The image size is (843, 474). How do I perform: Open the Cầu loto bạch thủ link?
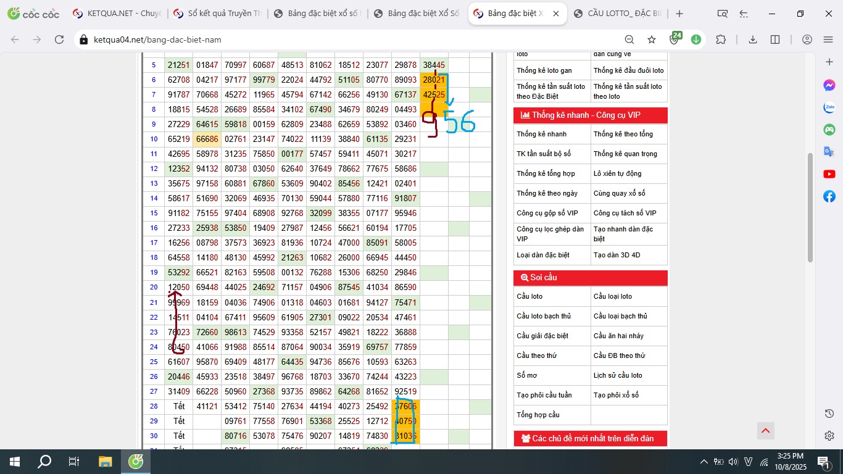click(544, 316)
